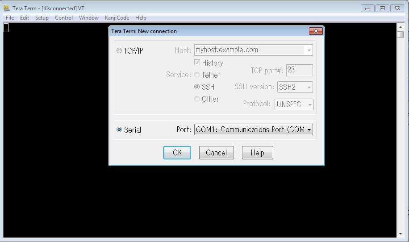Minimize the Tera Term window
This screenshot has height=242, width=409.
(369, 8)
